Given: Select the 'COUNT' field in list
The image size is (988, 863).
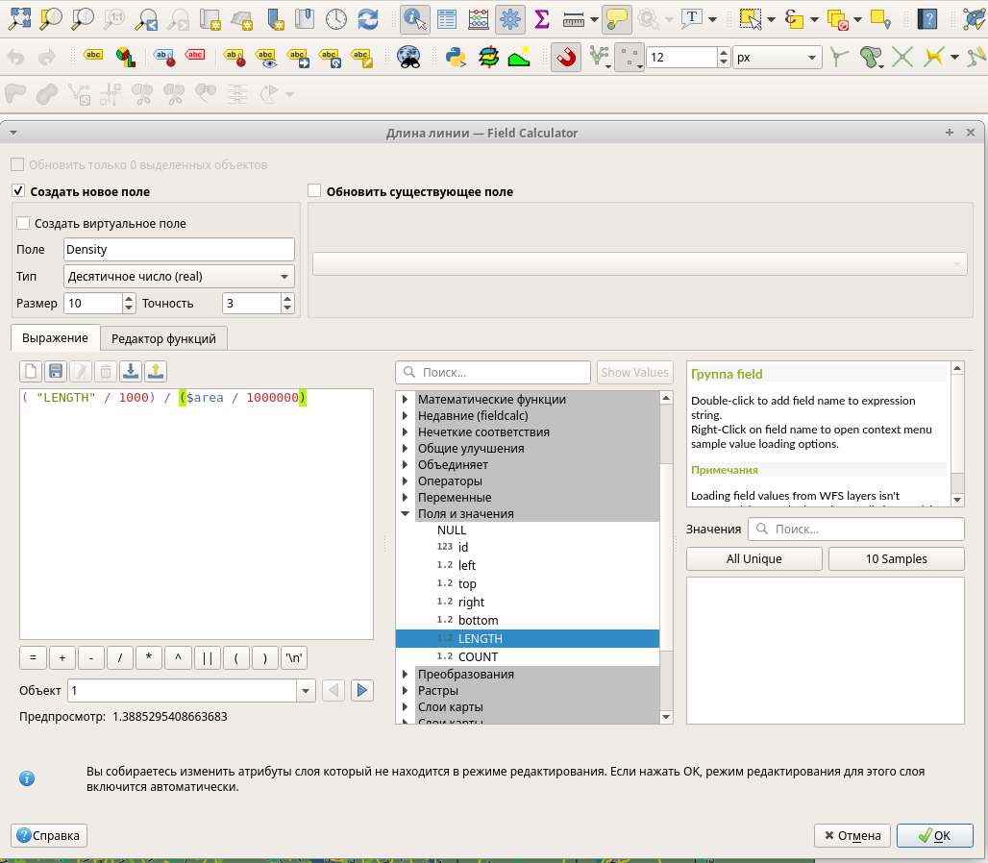Looking at the screenshot, I should pos(478,656).
